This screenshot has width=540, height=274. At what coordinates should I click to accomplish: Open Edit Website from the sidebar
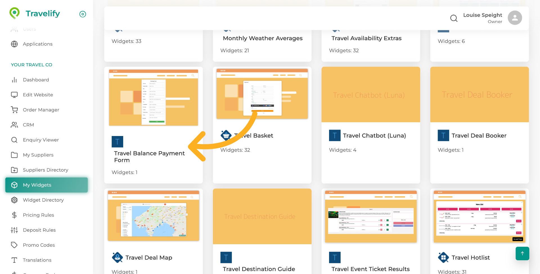pos(38,95)
